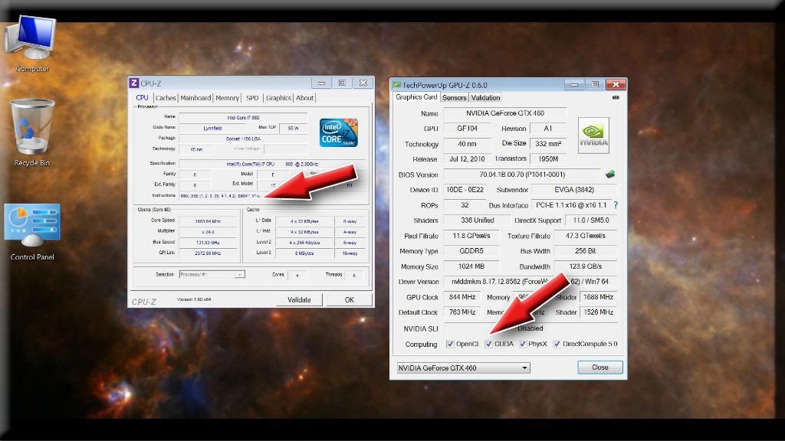Click the Package field showing Socket 1156 LGA

pyautogui.click(x=243, y=139)
